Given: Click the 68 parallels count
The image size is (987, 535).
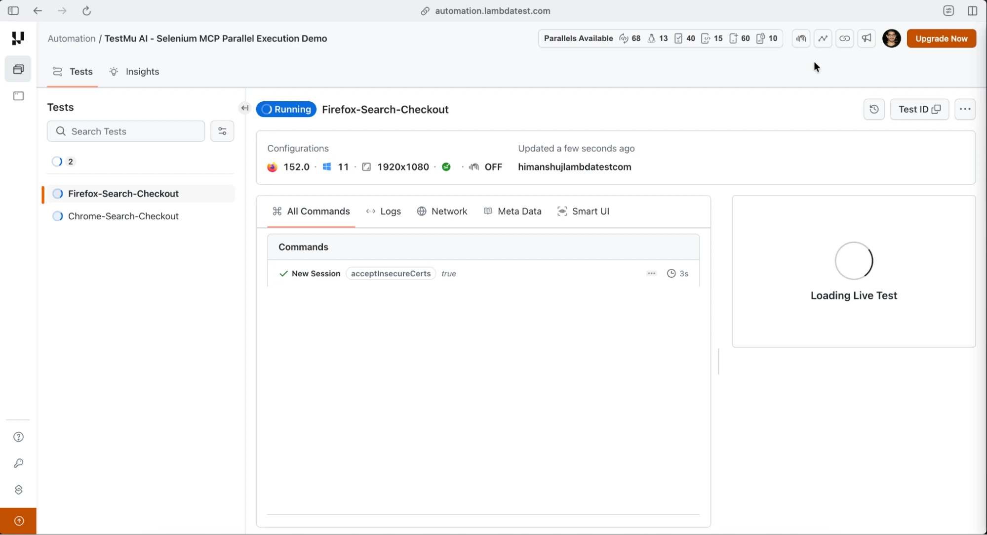Looking at the screenshot, I should (636, 39).
